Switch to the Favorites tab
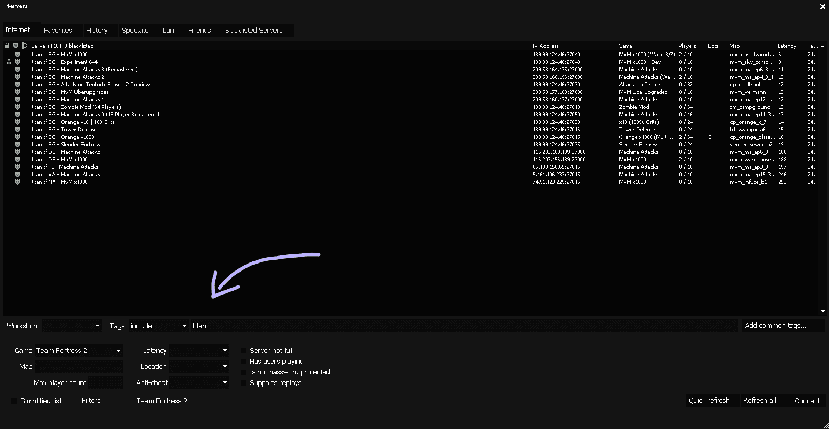829x429 pixels. (x=61, y=31)
